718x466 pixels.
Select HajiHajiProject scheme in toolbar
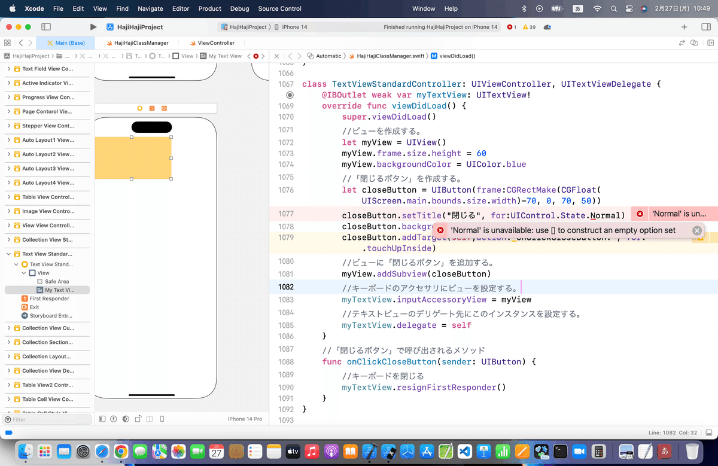[244, 27]
